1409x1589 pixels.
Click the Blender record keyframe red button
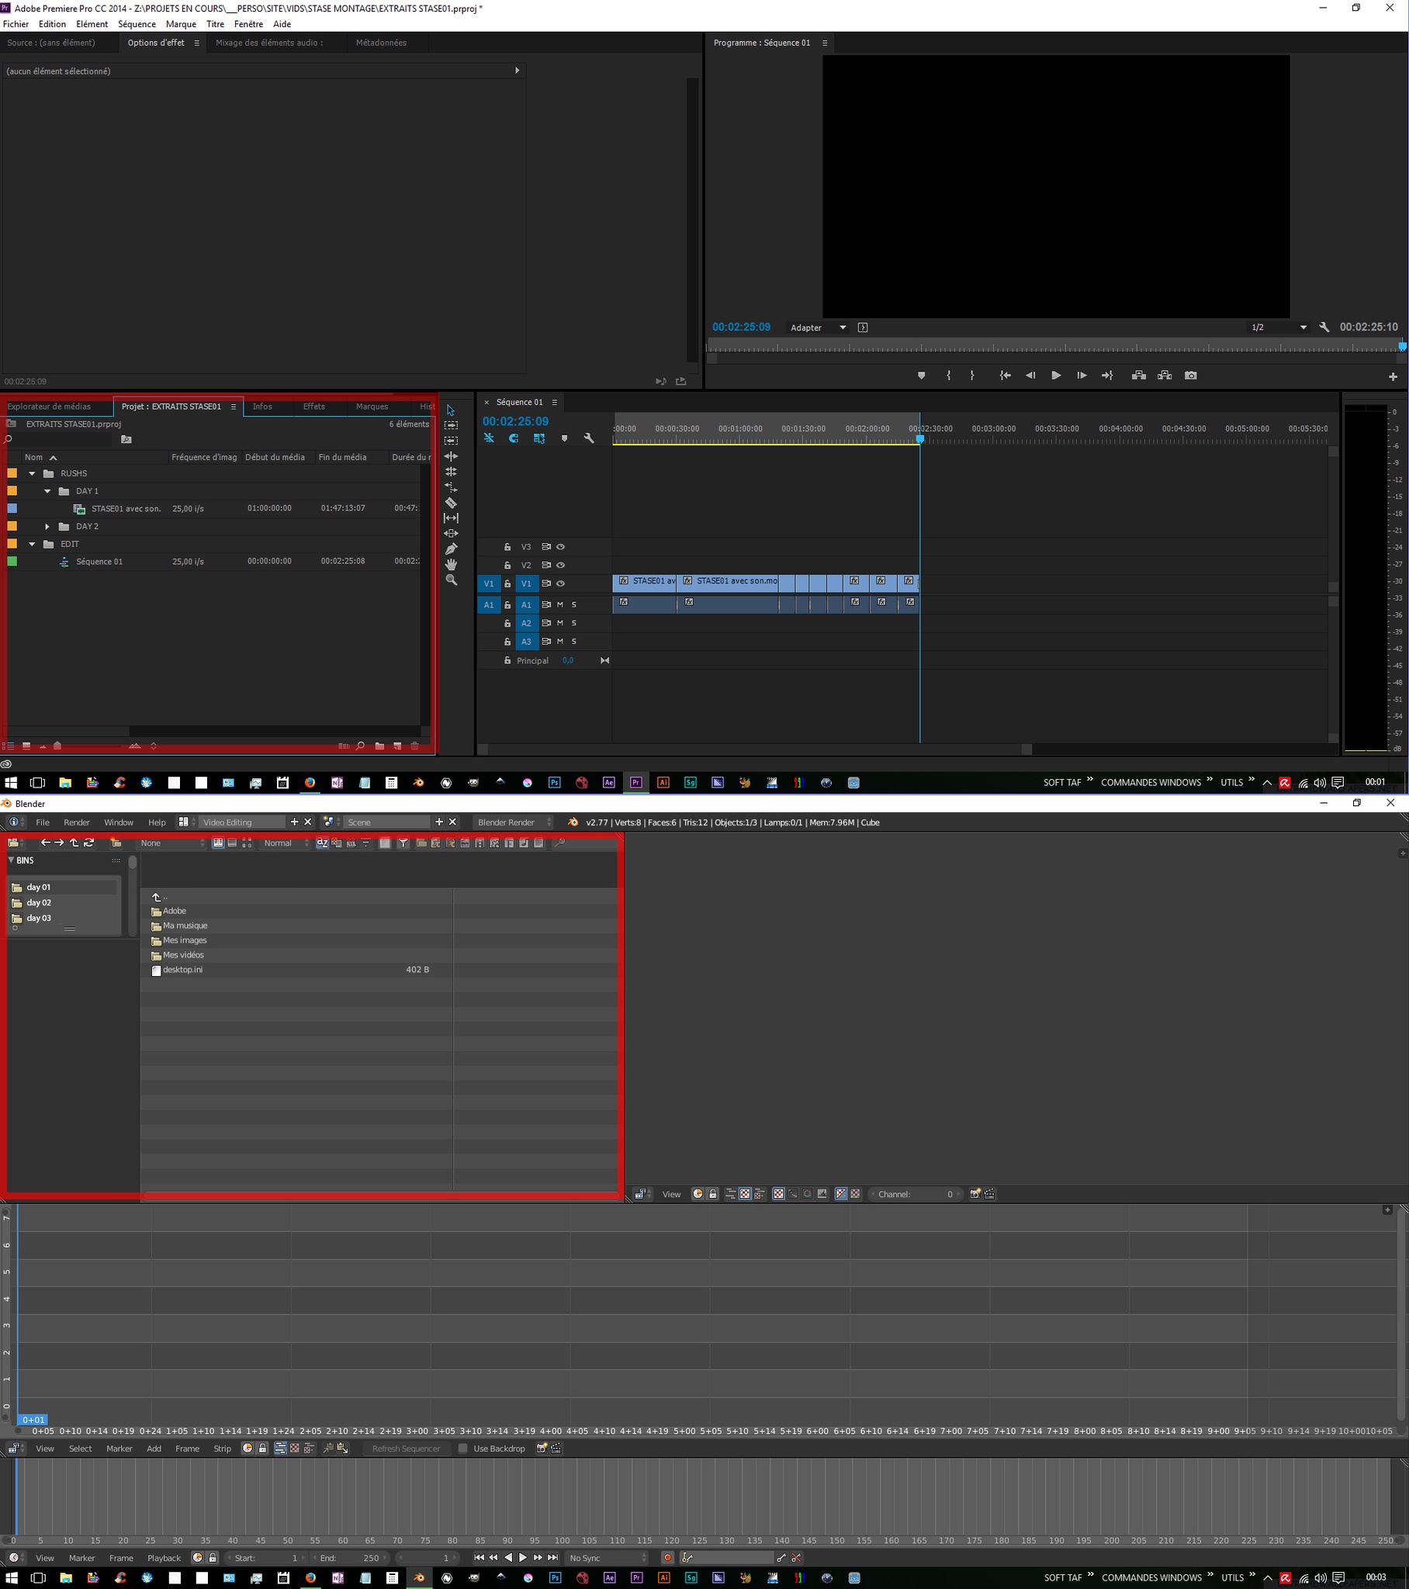click(x=667, y=1557)
